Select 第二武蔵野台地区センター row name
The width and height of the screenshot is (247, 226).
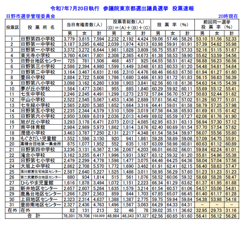pos(41,177)
